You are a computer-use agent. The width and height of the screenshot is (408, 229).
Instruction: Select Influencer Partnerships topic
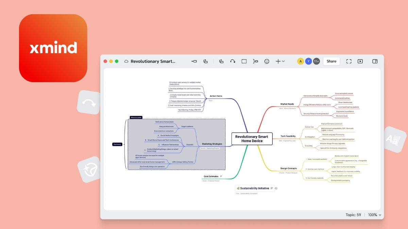168,145
